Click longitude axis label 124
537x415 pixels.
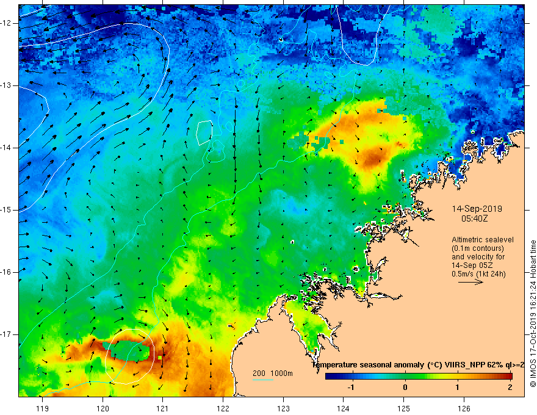tap(343, 408)
